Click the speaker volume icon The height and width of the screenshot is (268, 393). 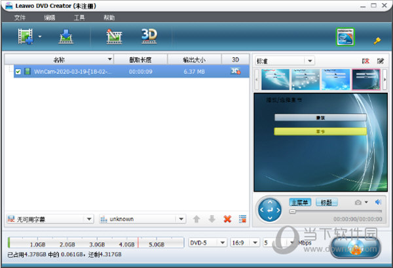coord(378,203)
